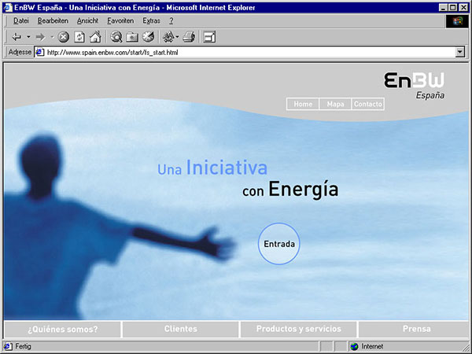
Task: Go to the browser Home page icon
Action: click(95, 37)
